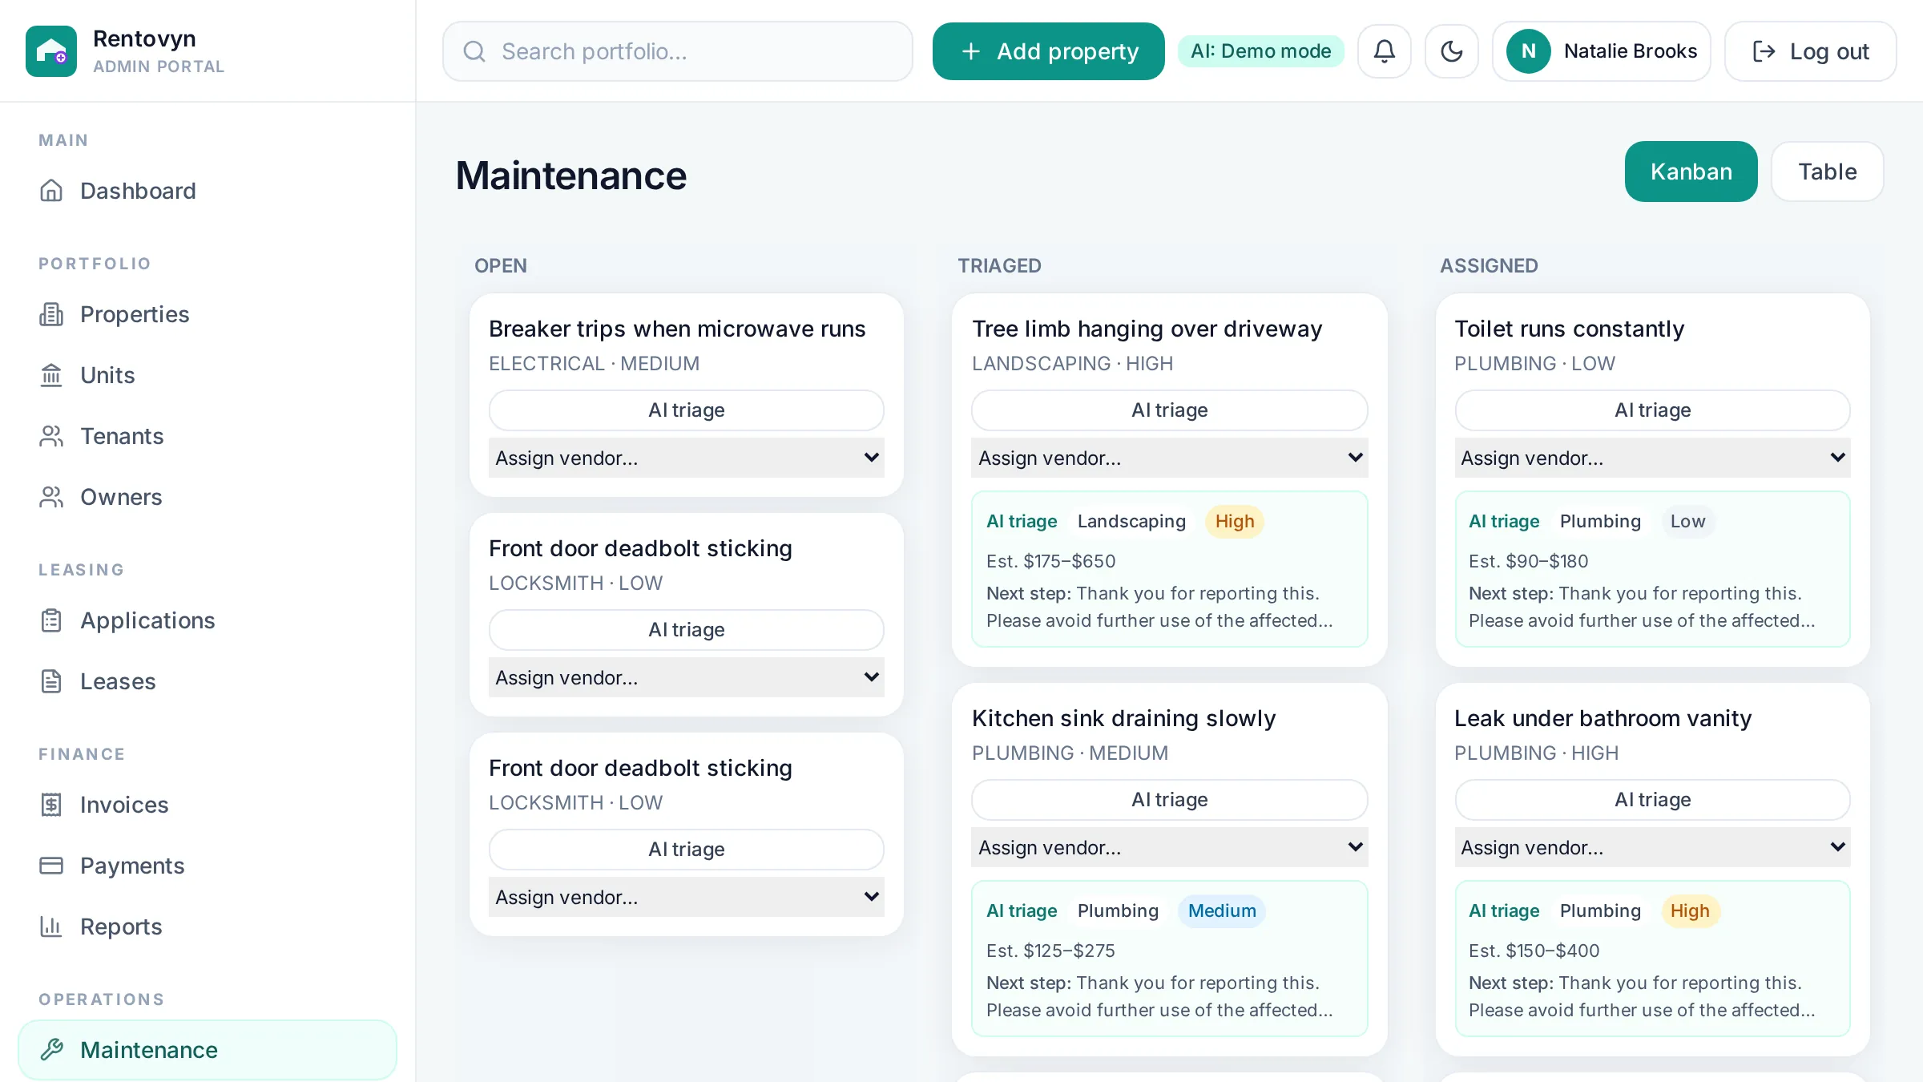Open Assign vendor dropdown for Leak under vanity card
Viewport: 1923px width, 1082px height.
[x=1653, y=847]
